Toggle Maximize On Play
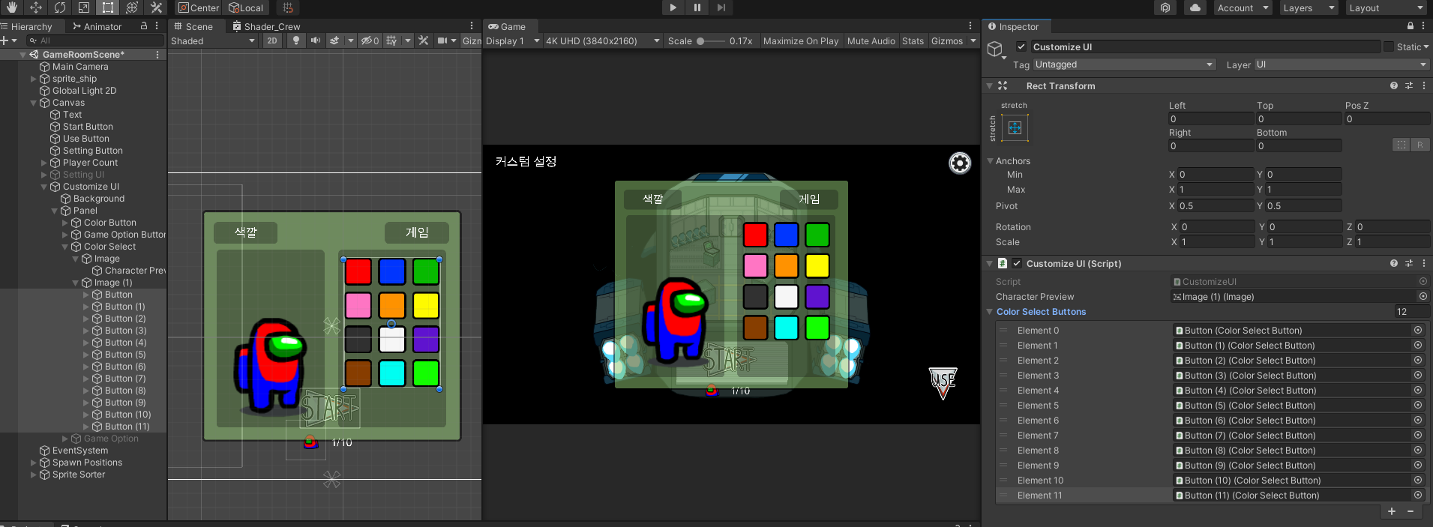 (x=801, y=40)
